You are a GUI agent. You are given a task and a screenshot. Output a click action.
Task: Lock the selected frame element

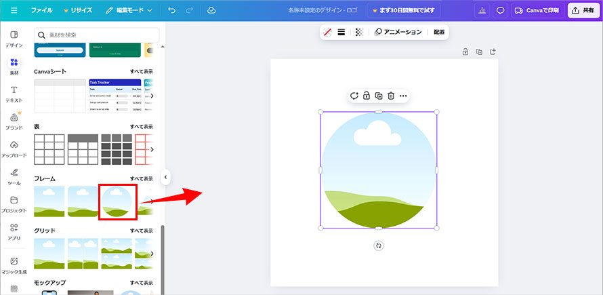367,96
